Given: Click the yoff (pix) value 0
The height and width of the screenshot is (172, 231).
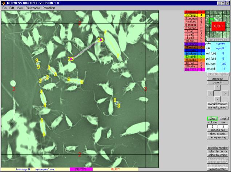Looking at the screenshot, I should pos(223,59).
